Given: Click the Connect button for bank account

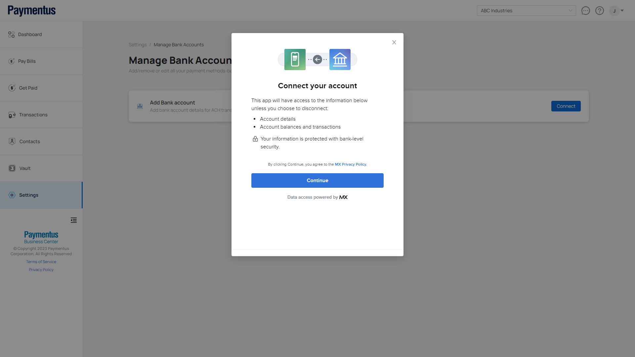Looking at the screenshot, I should (566, 106).
